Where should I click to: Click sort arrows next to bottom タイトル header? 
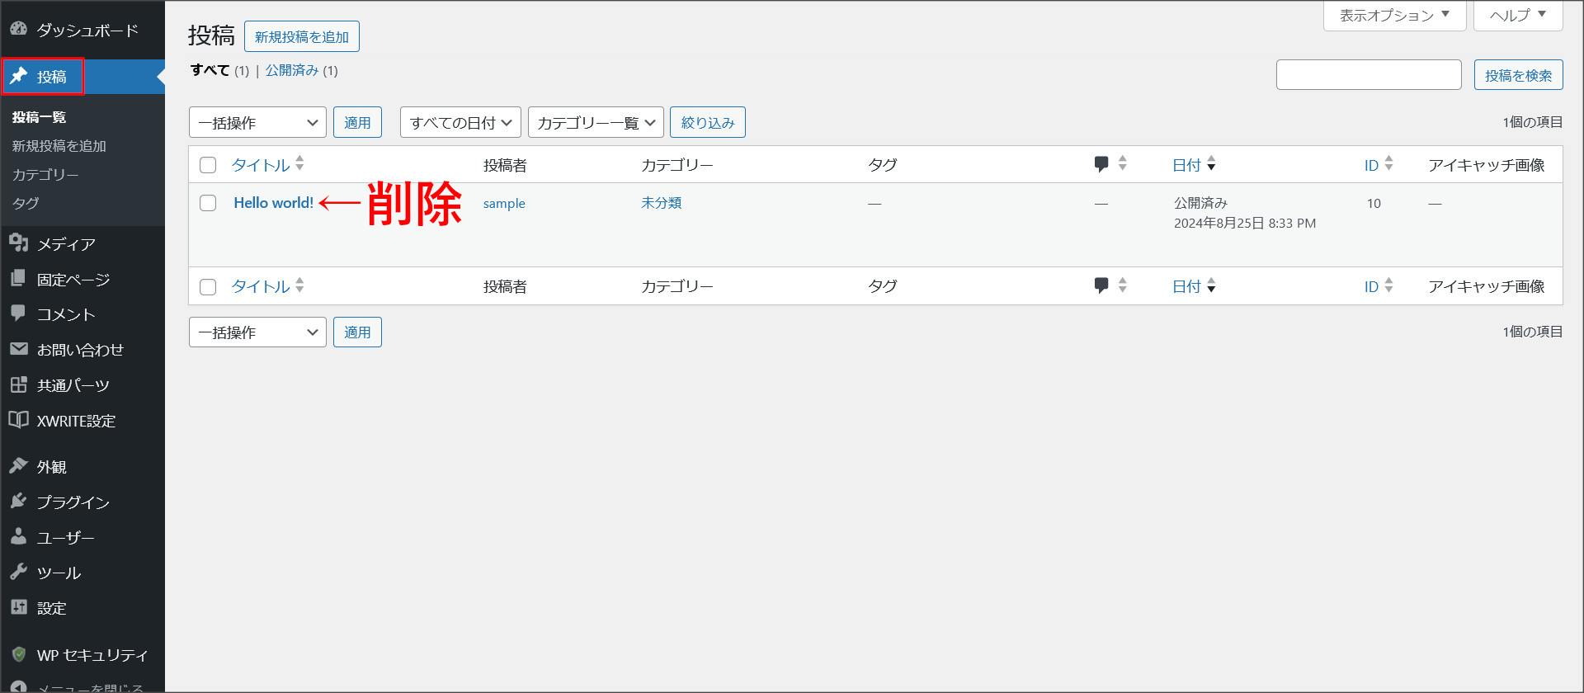tap(299, 285)
